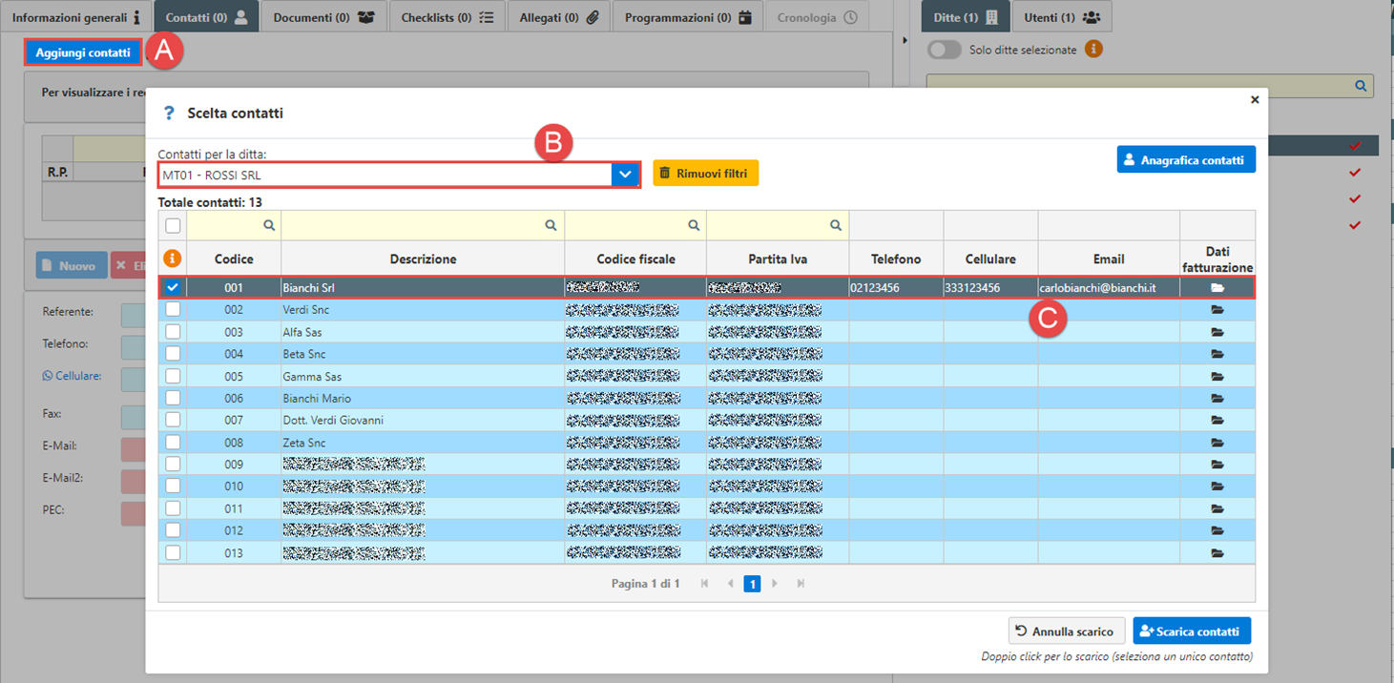The image size is (1394, 683).
Task: Select the Dott. Verdi Giovanni row text
Action: 333,420
